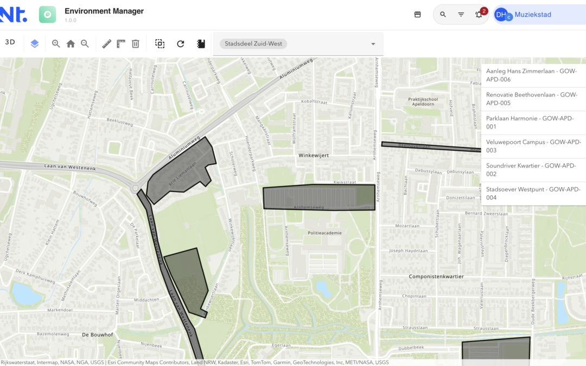Click the roundabout at Laan van Westenenk
The height and width of the screenshot is (366, 586).
135,188
